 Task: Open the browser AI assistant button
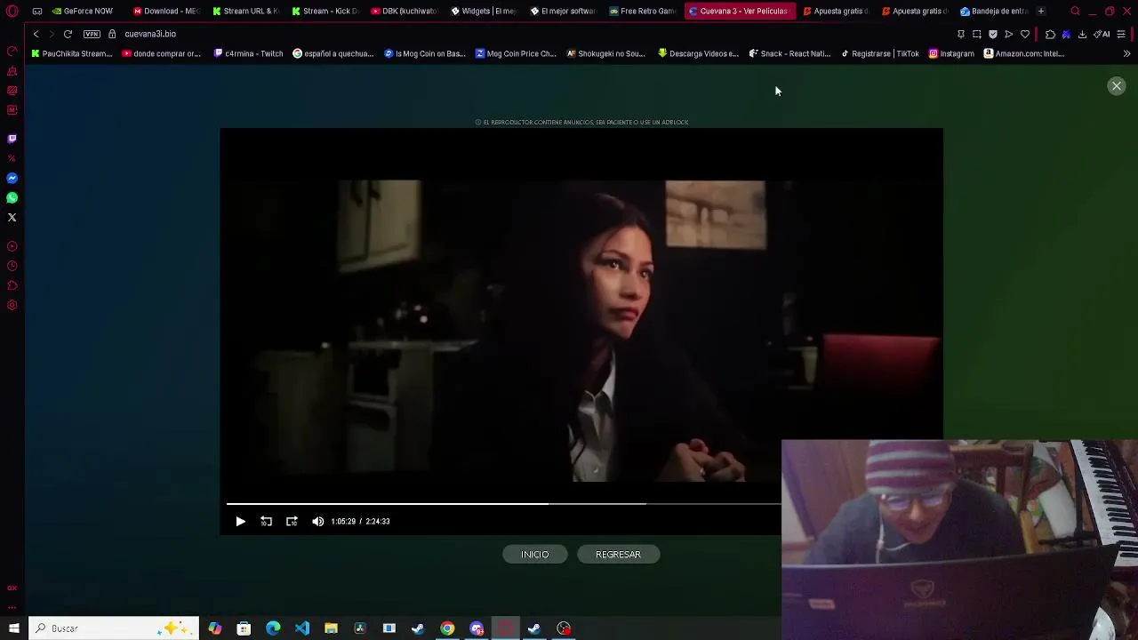click(1102, 34)
